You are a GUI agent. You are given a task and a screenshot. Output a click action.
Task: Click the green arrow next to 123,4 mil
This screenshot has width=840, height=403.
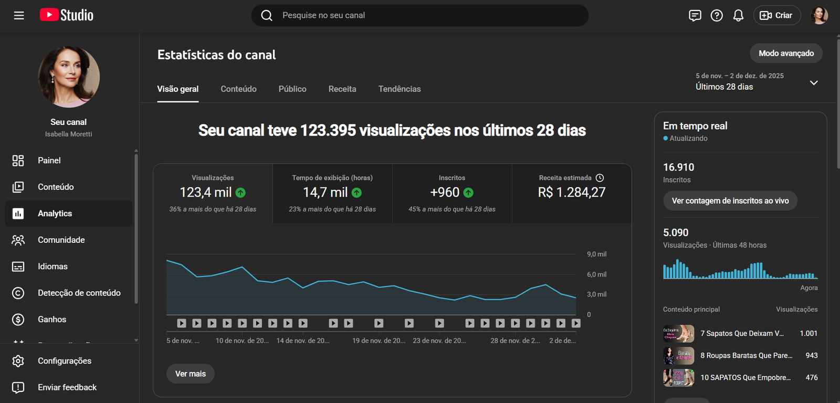tap(240, 193)
